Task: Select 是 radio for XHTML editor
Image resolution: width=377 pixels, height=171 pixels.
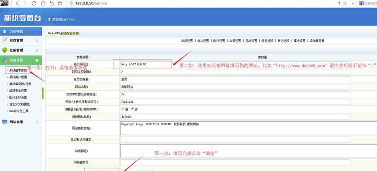Action: tap(123, 108)
